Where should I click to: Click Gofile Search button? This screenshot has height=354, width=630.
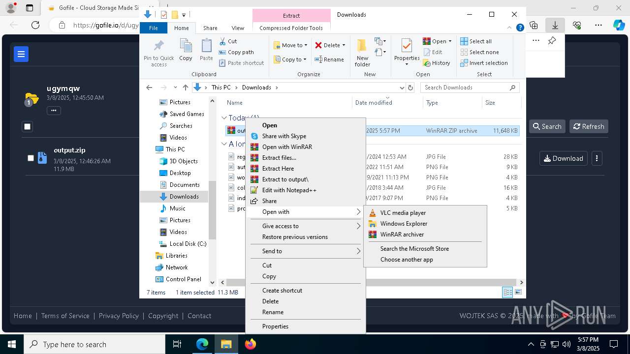coord(547,126)
